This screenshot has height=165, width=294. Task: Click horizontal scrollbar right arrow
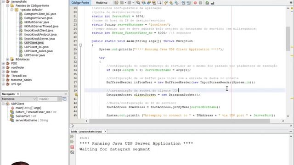tap(283, 121)
